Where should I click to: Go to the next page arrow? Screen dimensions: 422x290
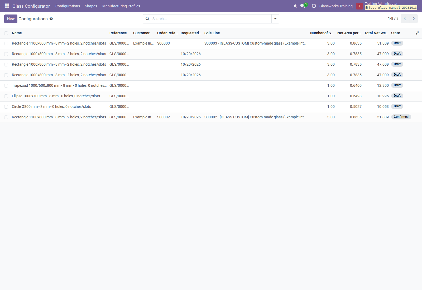click(x=413, y=18)
